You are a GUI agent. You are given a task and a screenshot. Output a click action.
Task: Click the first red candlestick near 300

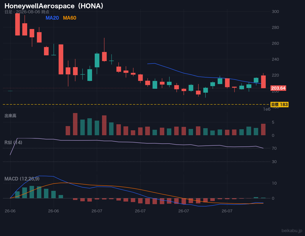tap(18, 24)
